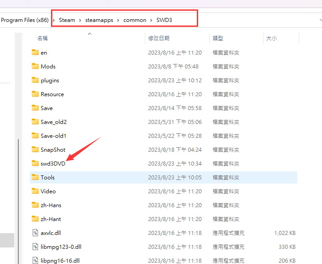
Task: Click date 2023/8/18 下午 04:24
Action: (175, 150)
